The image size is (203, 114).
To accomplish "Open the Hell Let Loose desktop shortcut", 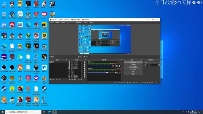I will click(x=28, y=5).
